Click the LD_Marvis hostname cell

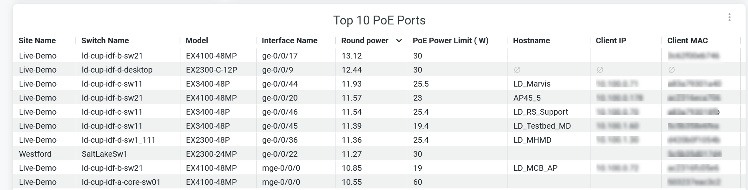coord(532,84)
